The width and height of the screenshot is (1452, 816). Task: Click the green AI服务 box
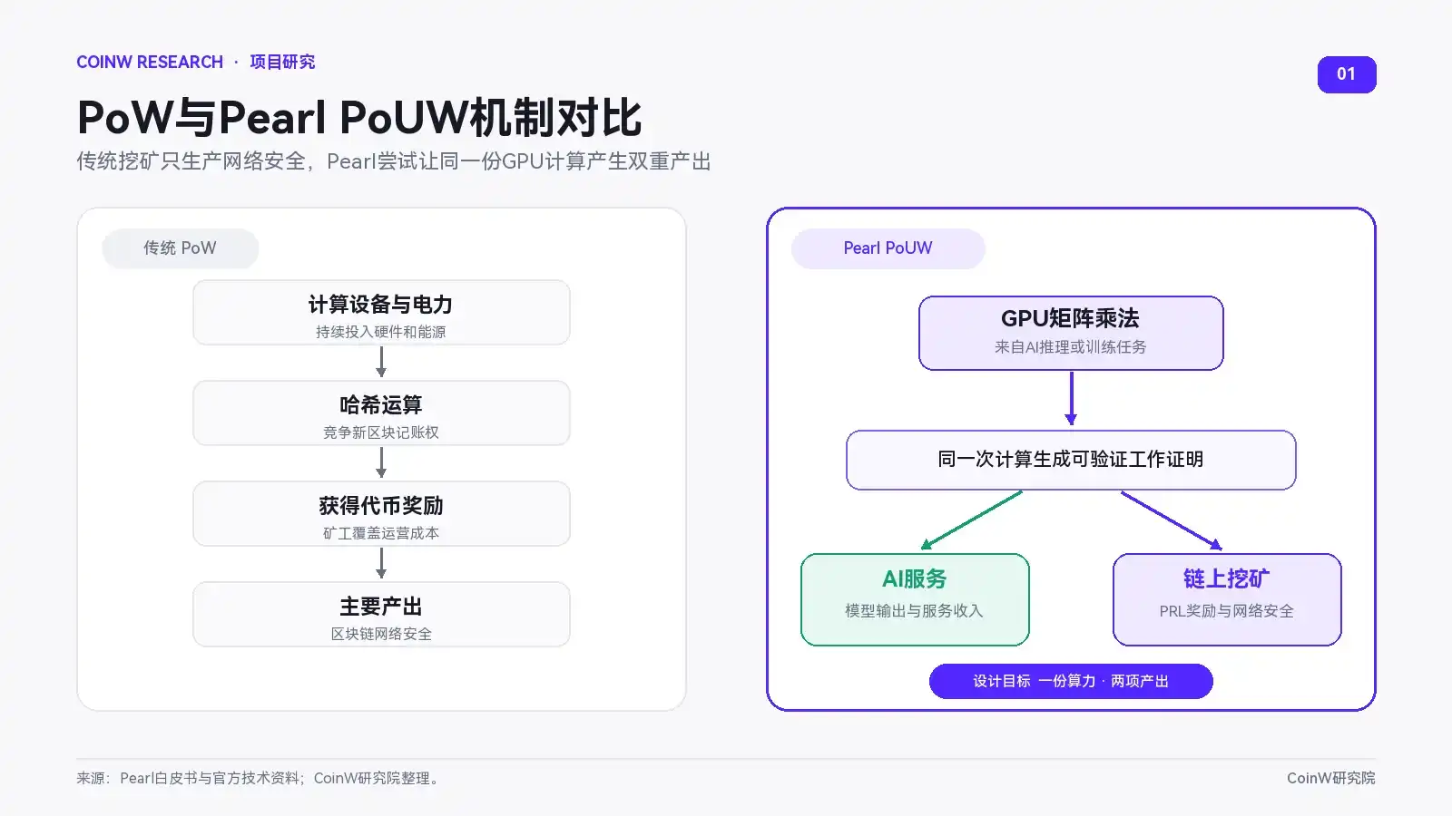pyautogui.click(x=915, y=599)
